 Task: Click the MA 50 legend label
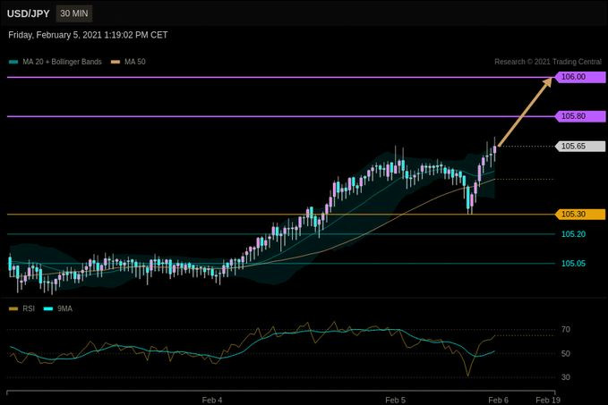tap(135, 62)
